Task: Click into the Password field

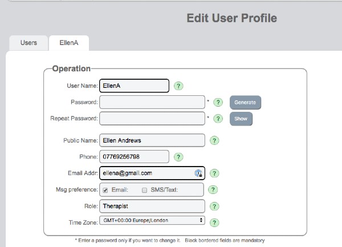Action: 152,102
